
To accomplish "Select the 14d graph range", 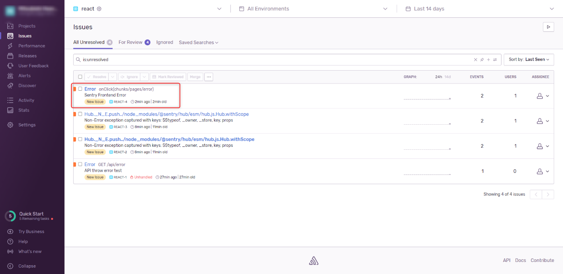I will tap(448, 77).
